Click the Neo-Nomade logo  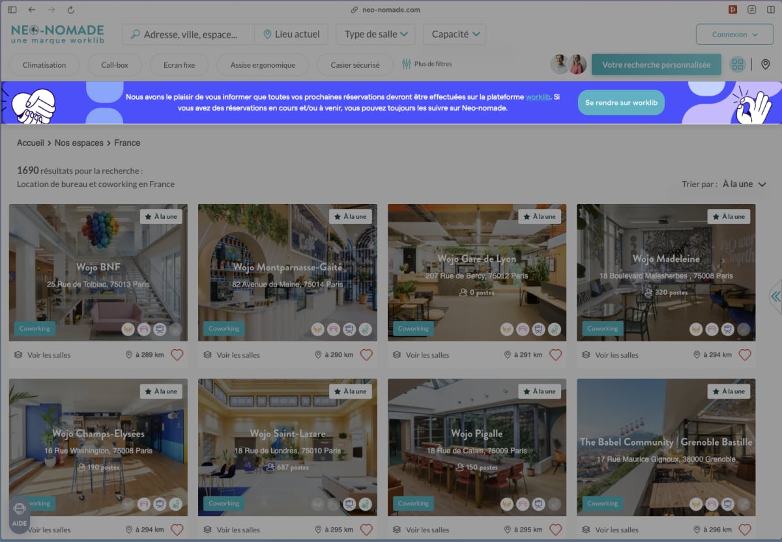(57, 35)
